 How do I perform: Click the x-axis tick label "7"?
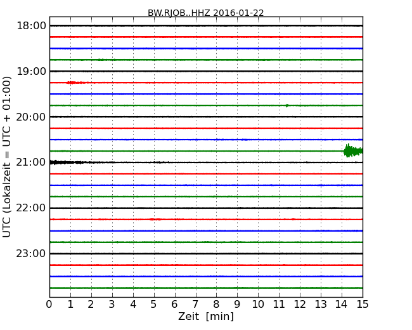[x=195, y=305]
